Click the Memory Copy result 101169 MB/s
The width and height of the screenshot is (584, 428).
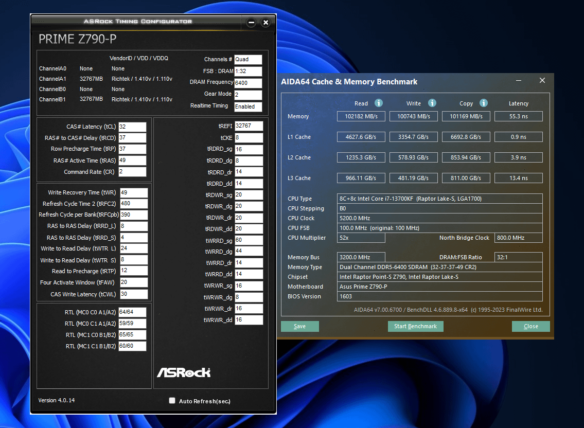coord(466,116)
